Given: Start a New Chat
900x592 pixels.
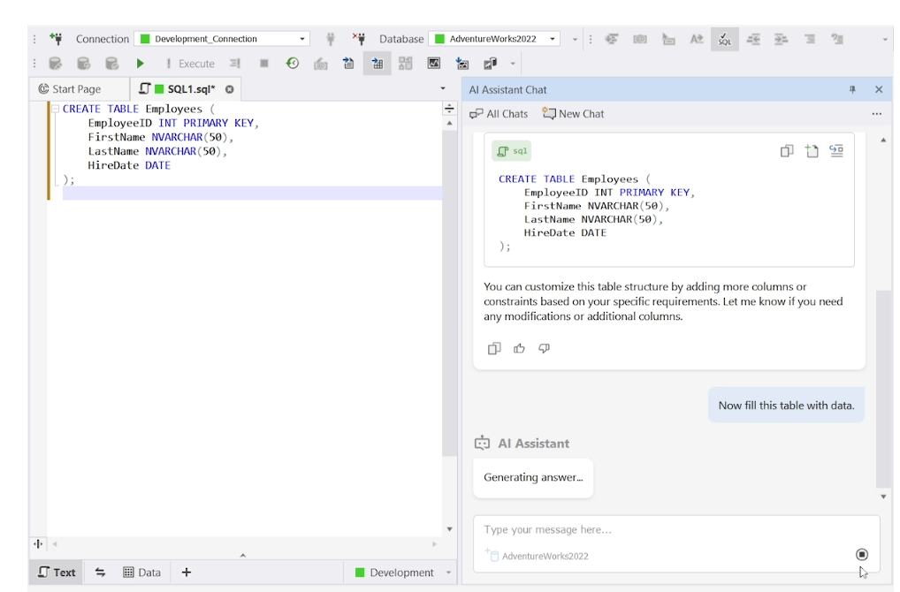Looking at the screenshot, I should tap(573, 114).
